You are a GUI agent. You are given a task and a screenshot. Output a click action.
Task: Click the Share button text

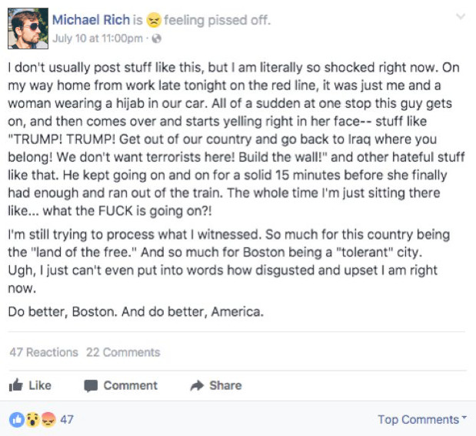(225, 385)
